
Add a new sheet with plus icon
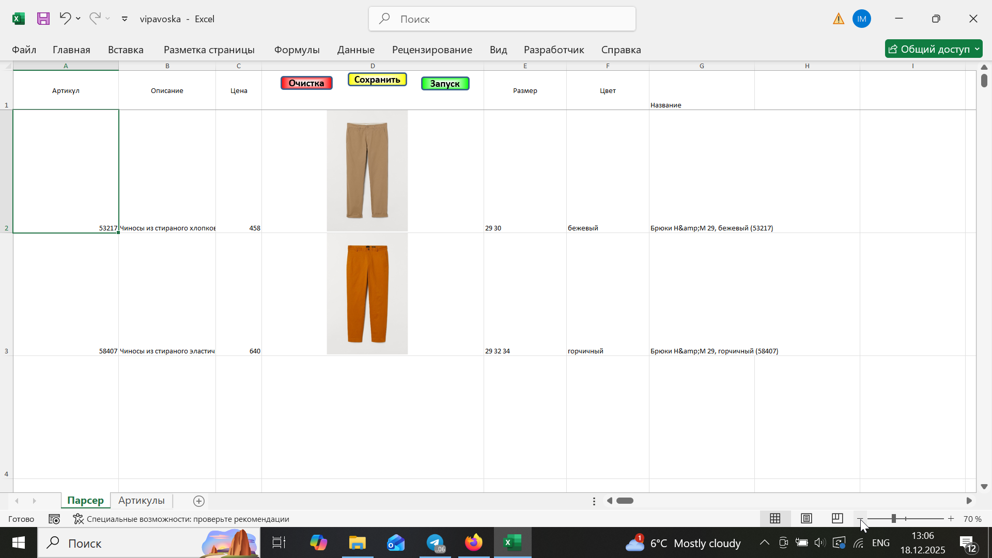(199, 501)
